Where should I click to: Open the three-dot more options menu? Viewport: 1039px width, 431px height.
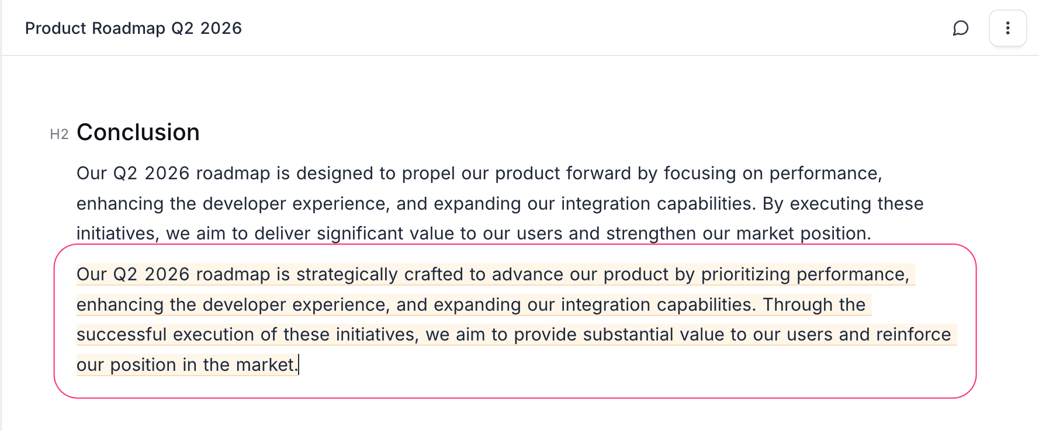point(1007,28)
